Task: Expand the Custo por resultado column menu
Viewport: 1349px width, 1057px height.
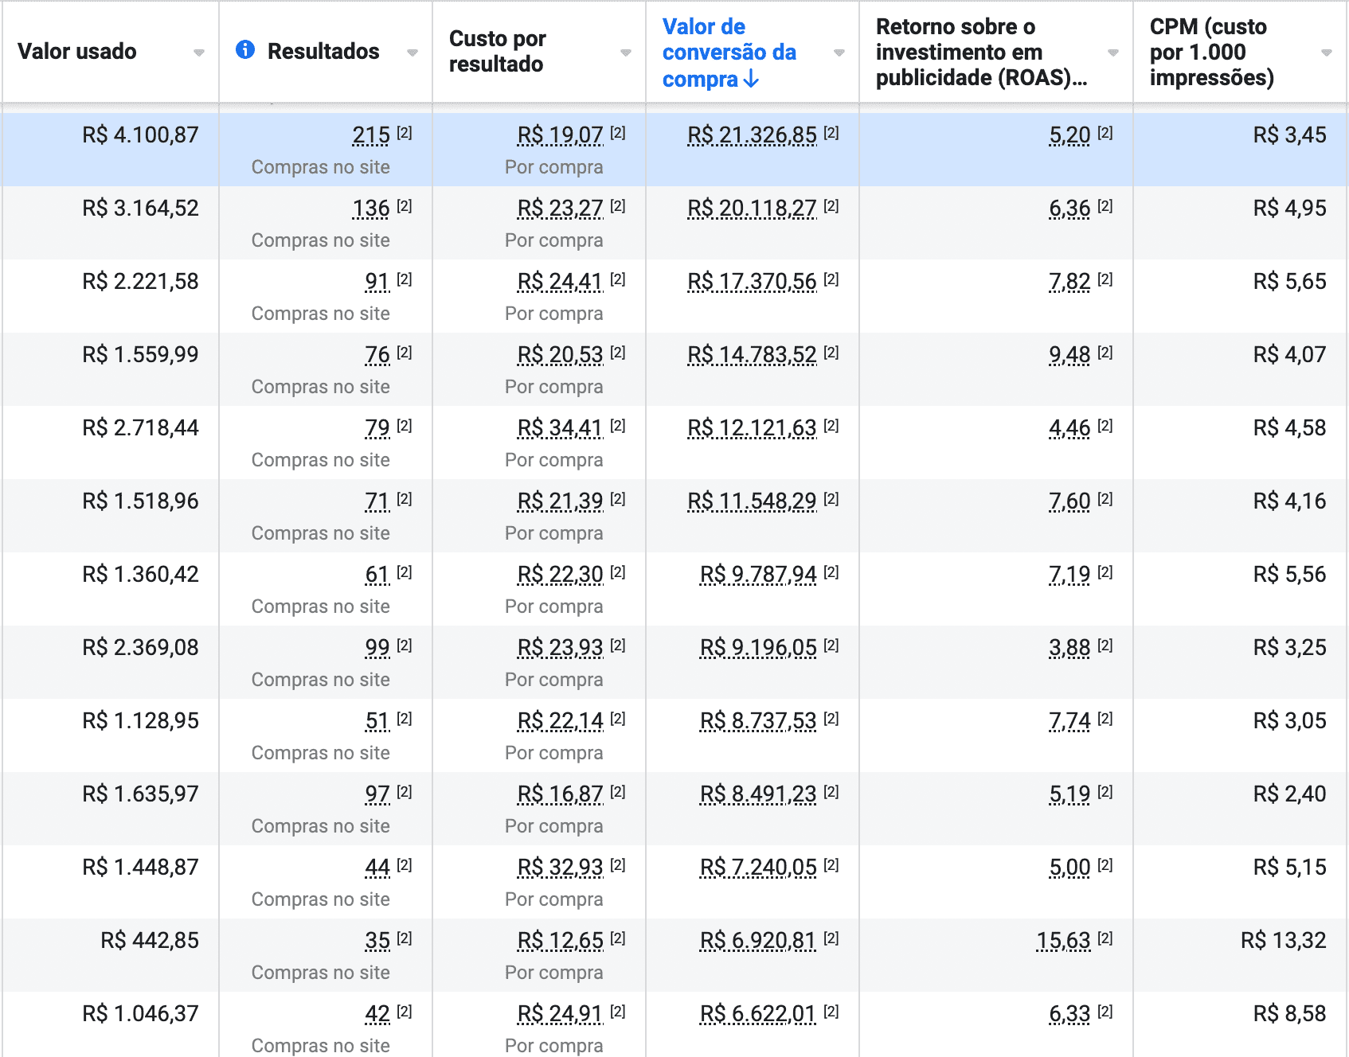Action: pyautogui.click(x=626, y=53)
